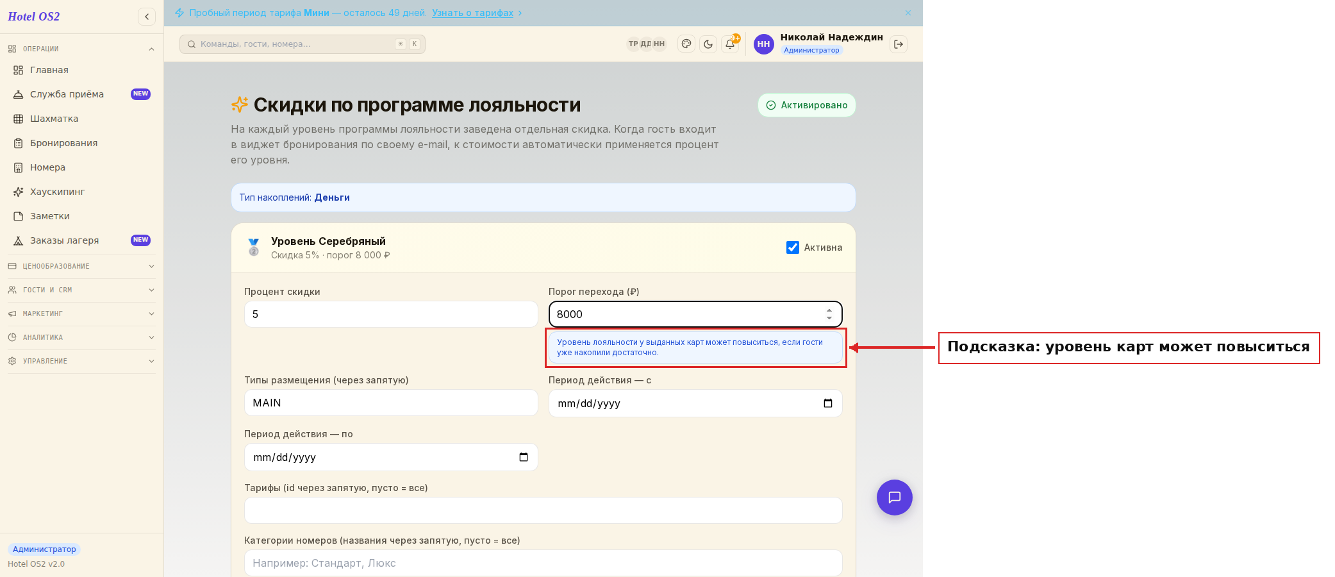Open the Номера page
Screen dimensions: 1335x577
click(81, 167)
